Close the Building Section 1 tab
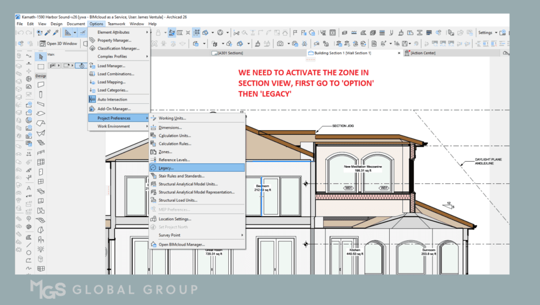Screen dimensions: 540x305 [399, 53]
